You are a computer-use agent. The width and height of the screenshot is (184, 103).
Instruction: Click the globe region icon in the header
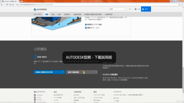click(x=135, y=9)
